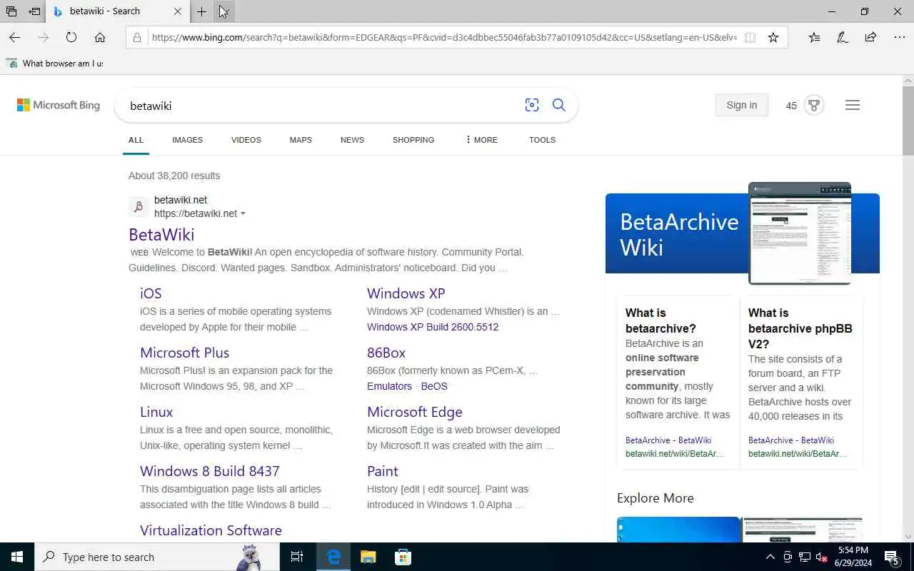Open the Virtualization Software sublink

pyautogui.click(x=211, y=530)
